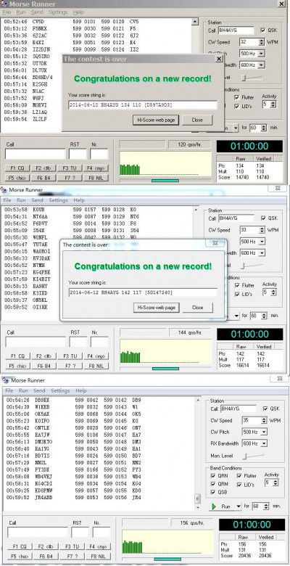Click log scrollbar up arrow, 32 WPM window

pyautogui.click(x=195, y=22)
